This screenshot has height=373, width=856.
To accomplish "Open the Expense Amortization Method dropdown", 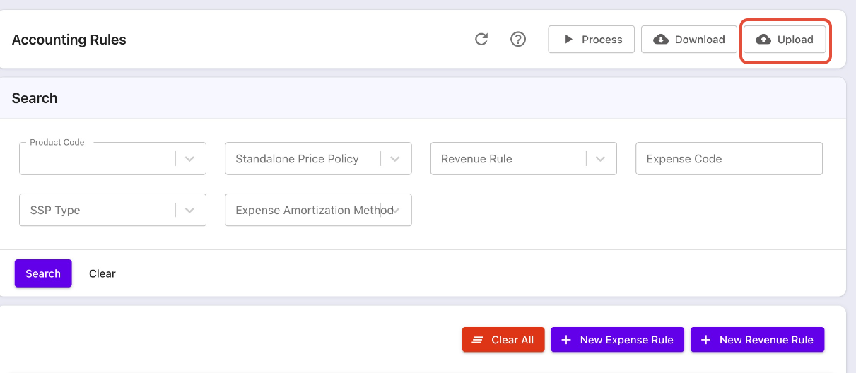I will pos(395,211).
